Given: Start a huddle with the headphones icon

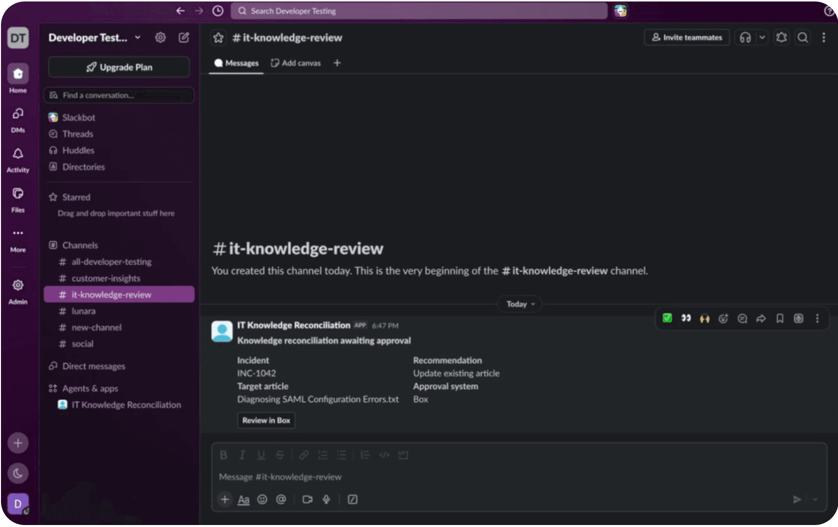Looking at the screenshot, I should [x=745, y=38].
